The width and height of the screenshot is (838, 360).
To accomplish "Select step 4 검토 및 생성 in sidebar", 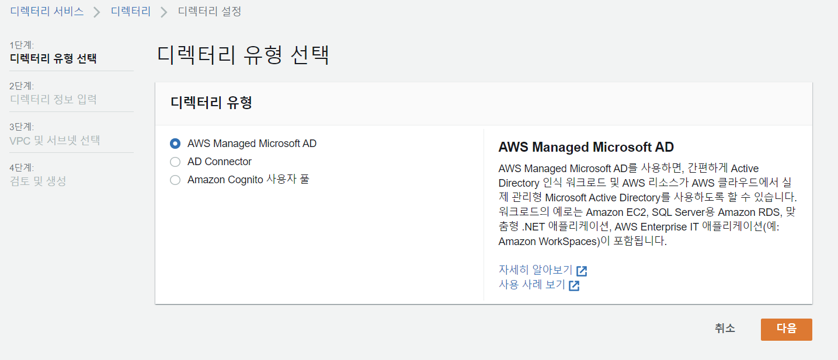I will [x=38, y=181].
